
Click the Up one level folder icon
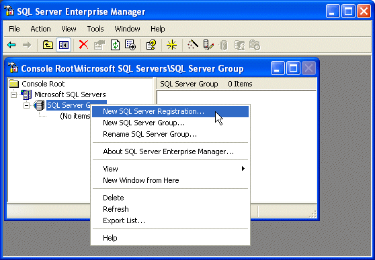[48, 45]
